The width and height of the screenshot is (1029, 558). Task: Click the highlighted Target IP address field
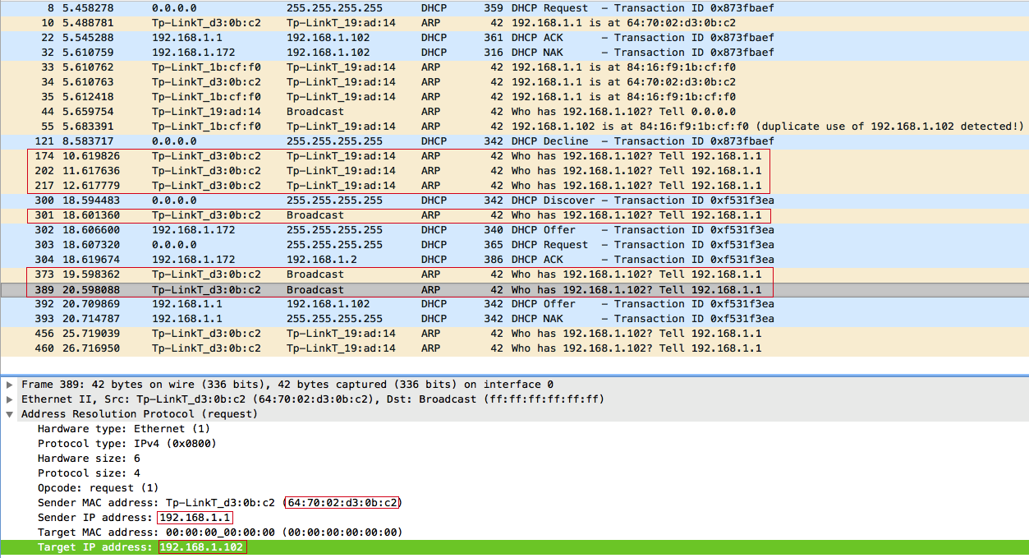[514, 547]
